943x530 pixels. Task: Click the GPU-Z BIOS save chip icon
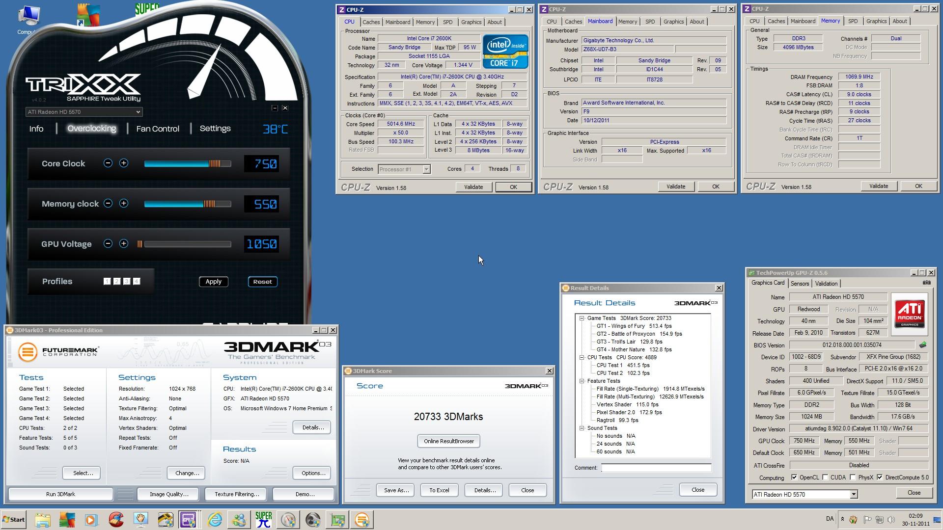(x=923, y=345)
